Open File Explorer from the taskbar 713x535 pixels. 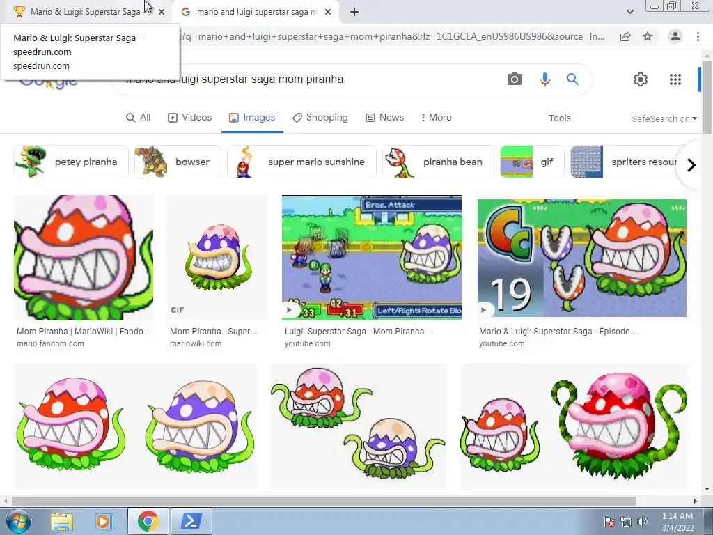click(x=62, y=521)
